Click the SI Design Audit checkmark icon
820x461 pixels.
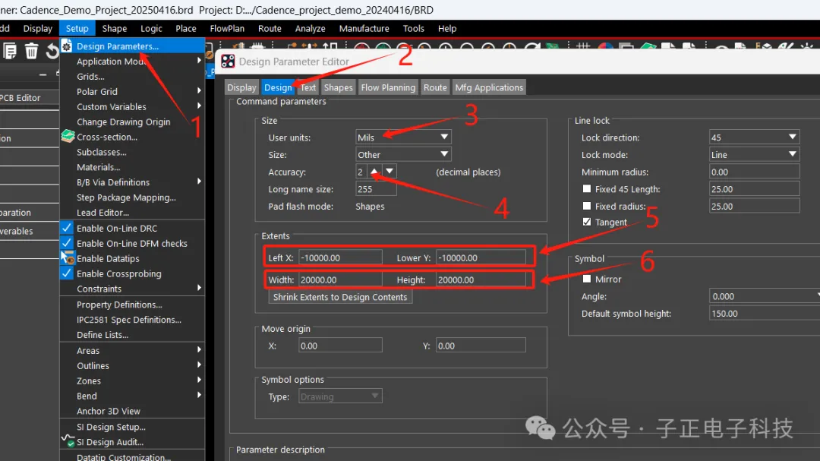pyautogui.click(x=68, y=441)
